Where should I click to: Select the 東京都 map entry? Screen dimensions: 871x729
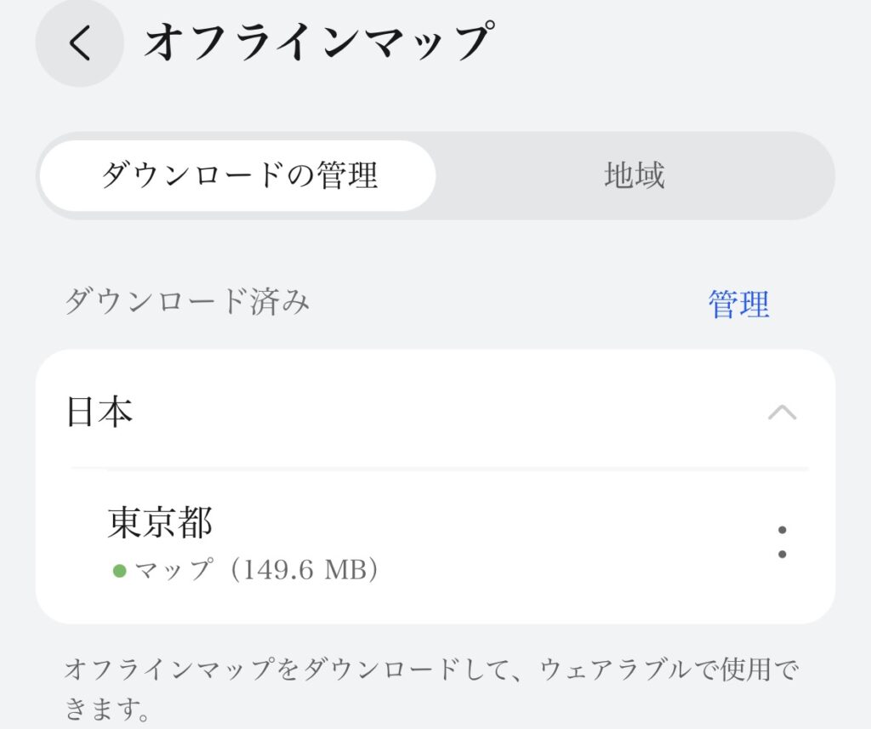coord(160,523)
